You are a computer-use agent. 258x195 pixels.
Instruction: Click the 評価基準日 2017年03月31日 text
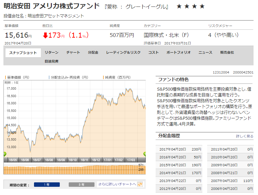coord(167,43)
